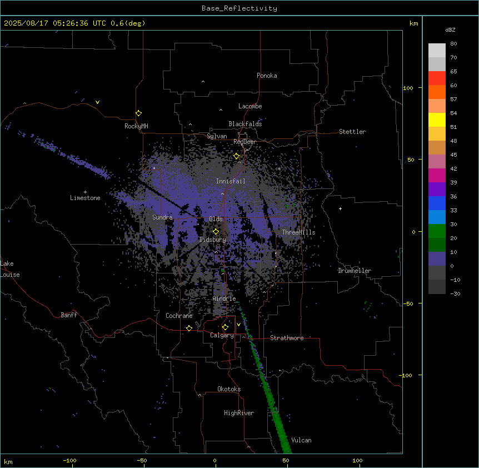
Task: Click the asterisk marker above Limestone
Action: click(x=85, y=192)
